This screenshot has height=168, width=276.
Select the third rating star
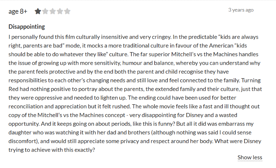53,11
